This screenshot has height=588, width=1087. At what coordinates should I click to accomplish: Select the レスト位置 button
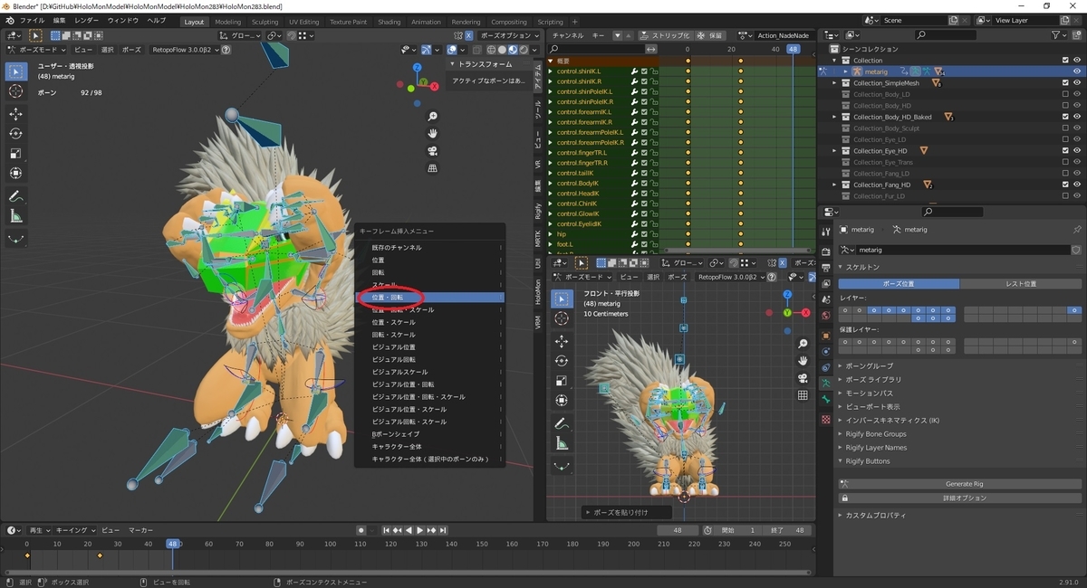click(x=1021, y=284)
